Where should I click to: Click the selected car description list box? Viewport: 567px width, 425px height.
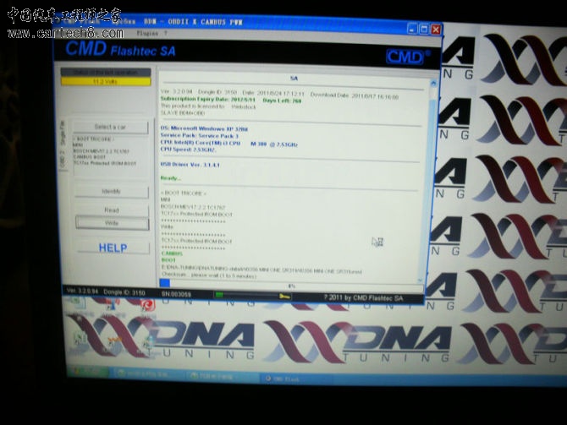tap(112, 155)
